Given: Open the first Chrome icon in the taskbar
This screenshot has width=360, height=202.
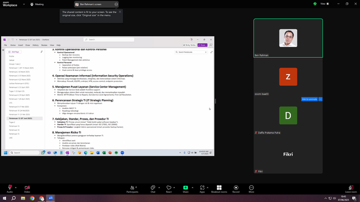Looking at the screenshot, I should [x=32, y=198].
